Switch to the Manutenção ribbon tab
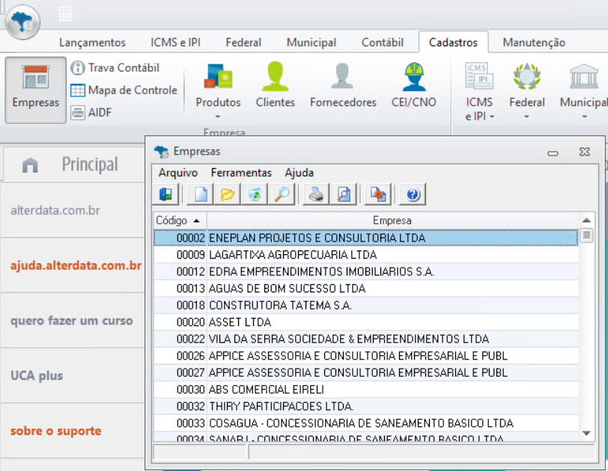 pyautogui.click(x=534, y=43)
